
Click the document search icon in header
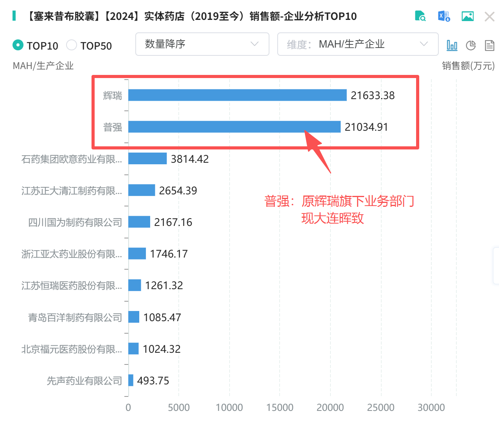[x=420, y=16]
